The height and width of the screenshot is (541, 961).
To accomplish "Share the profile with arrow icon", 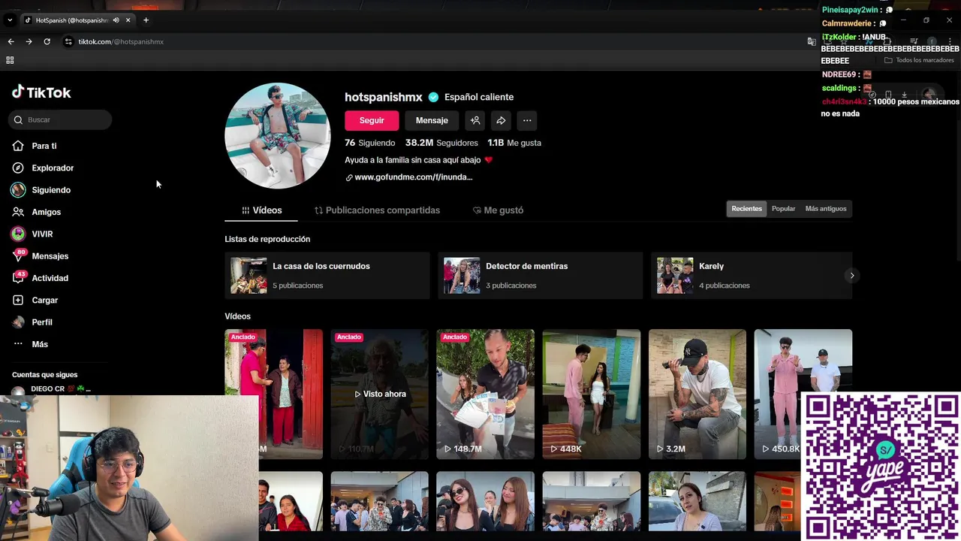I will [x=501, y=120].
